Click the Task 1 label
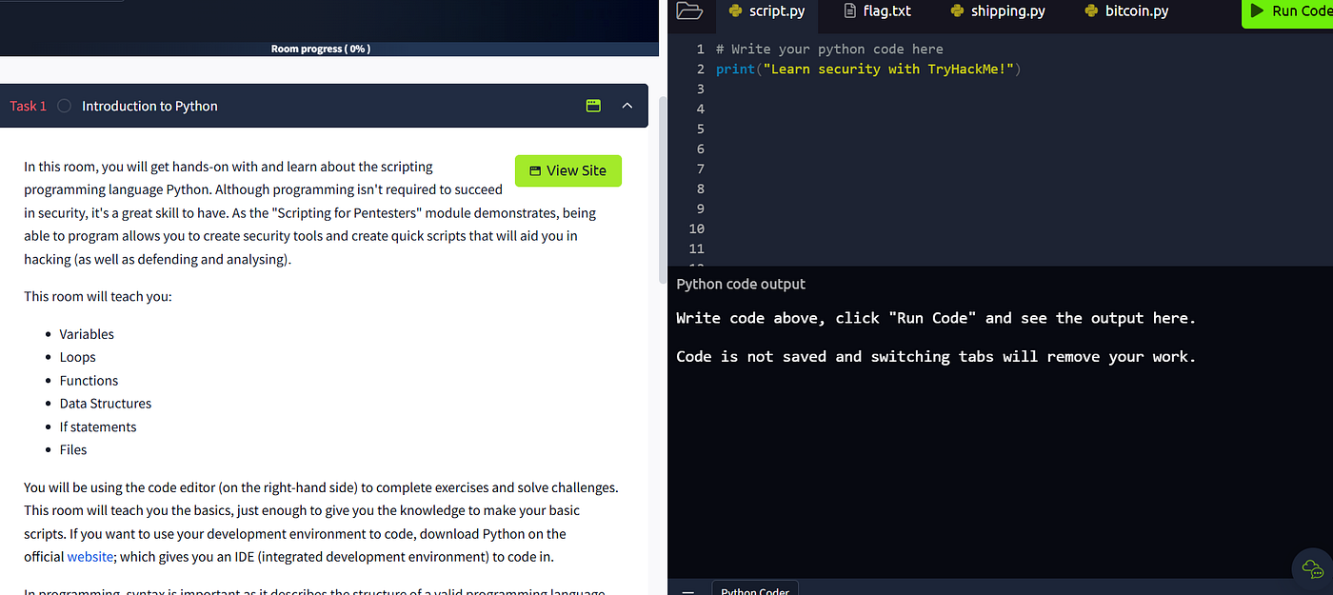Image resolution: width=1333 pixels, height=595 pixels. point(28,106)
